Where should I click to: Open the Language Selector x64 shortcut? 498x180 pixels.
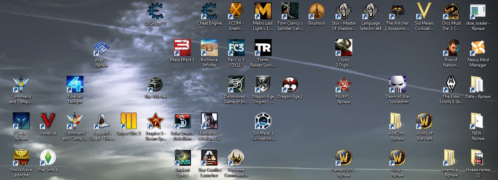(x=371, y=11)
